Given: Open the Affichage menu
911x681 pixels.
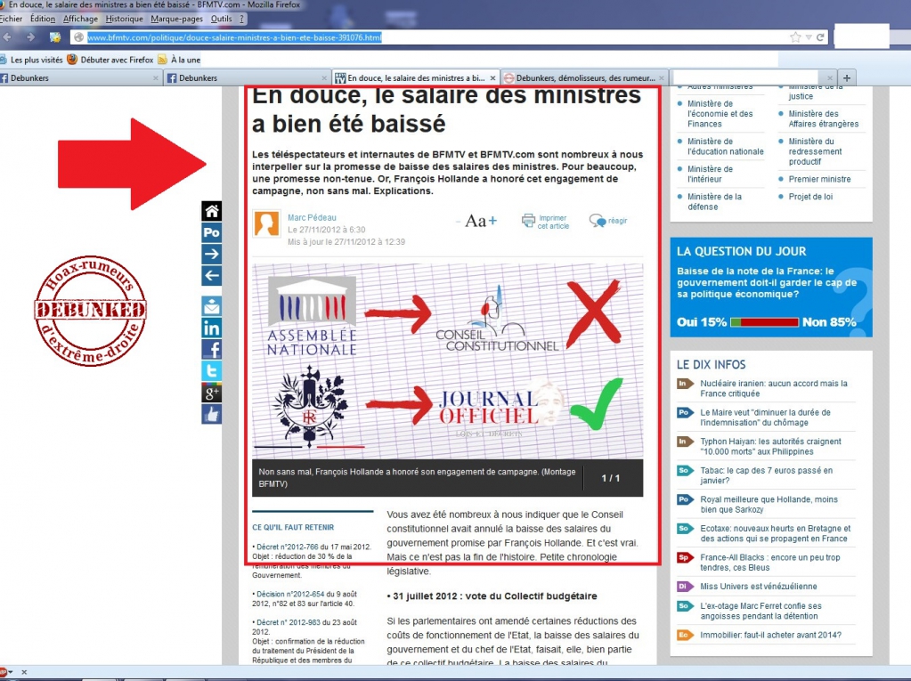Looking at the screenshot, I should (x=80, y=19).
